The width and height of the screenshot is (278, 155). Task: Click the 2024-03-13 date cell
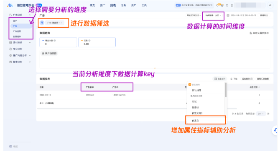click(45, 95)
